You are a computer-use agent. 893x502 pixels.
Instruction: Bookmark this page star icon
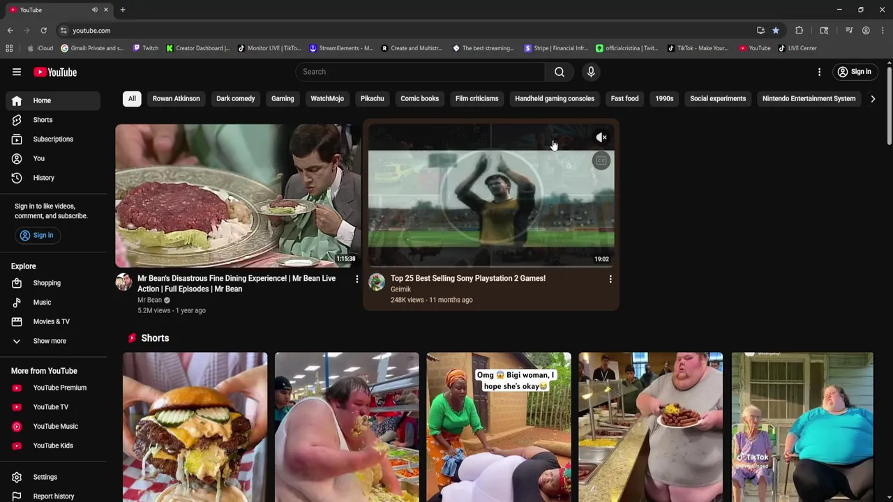[x=775, y=31]
